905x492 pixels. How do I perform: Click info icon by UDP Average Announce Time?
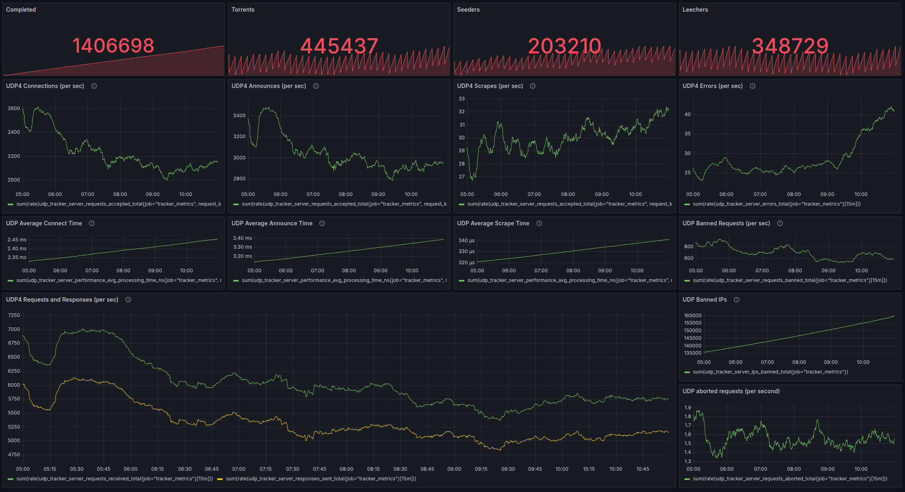[322, 223]
